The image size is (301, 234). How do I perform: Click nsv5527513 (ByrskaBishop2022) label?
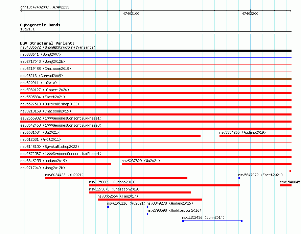click(50, 104)
